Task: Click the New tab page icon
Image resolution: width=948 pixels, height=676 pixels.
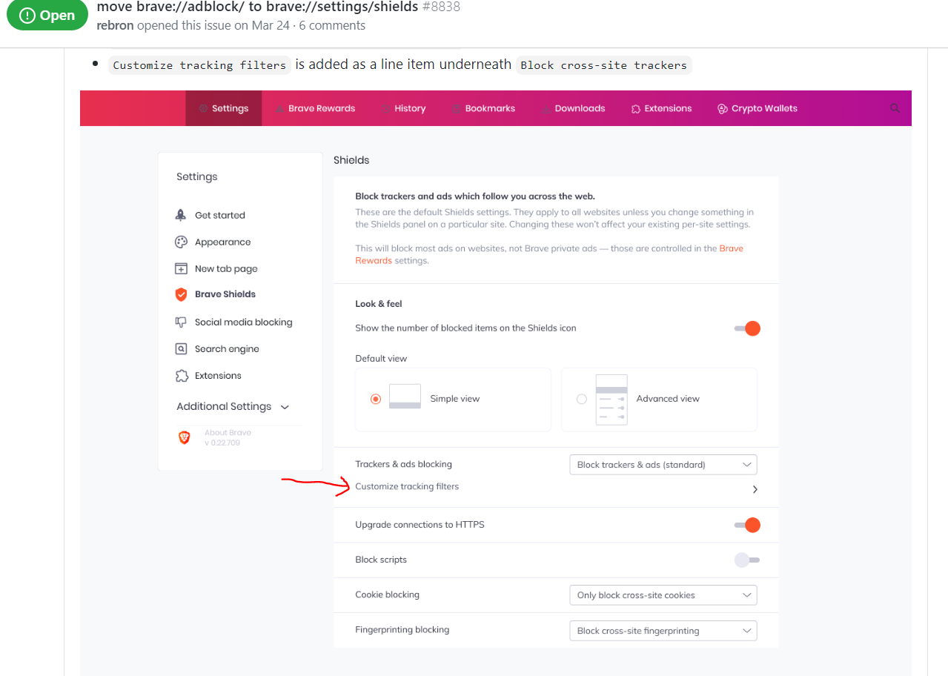Action: [x=181, y=269]
